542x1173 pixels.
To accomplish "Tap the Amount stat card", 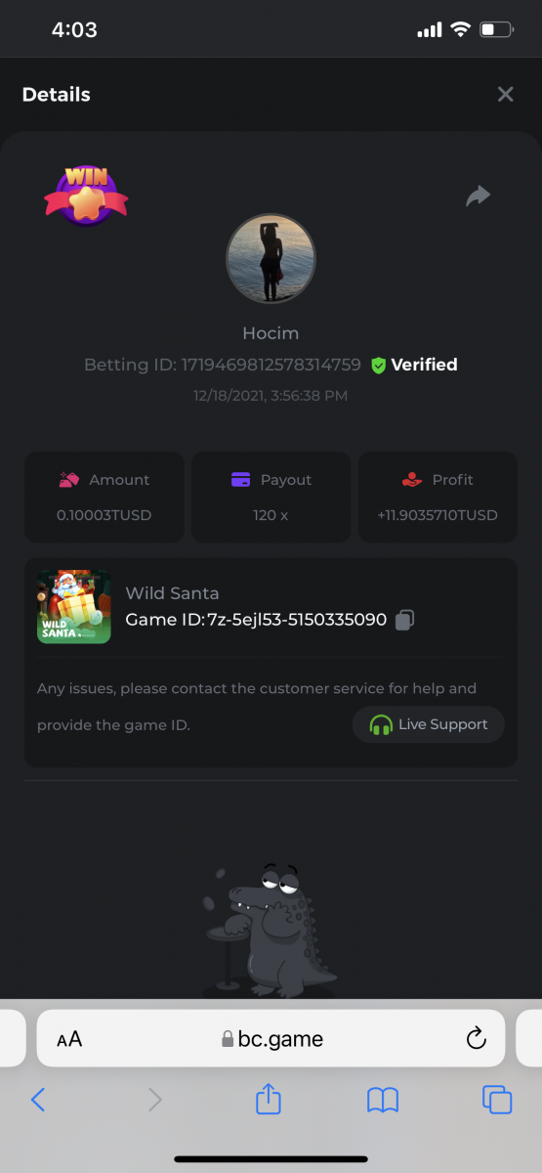I will (104, 497).
